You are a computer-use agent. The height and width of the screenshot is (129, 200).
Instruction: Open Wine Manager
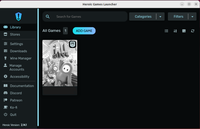(x=18, y=58)
